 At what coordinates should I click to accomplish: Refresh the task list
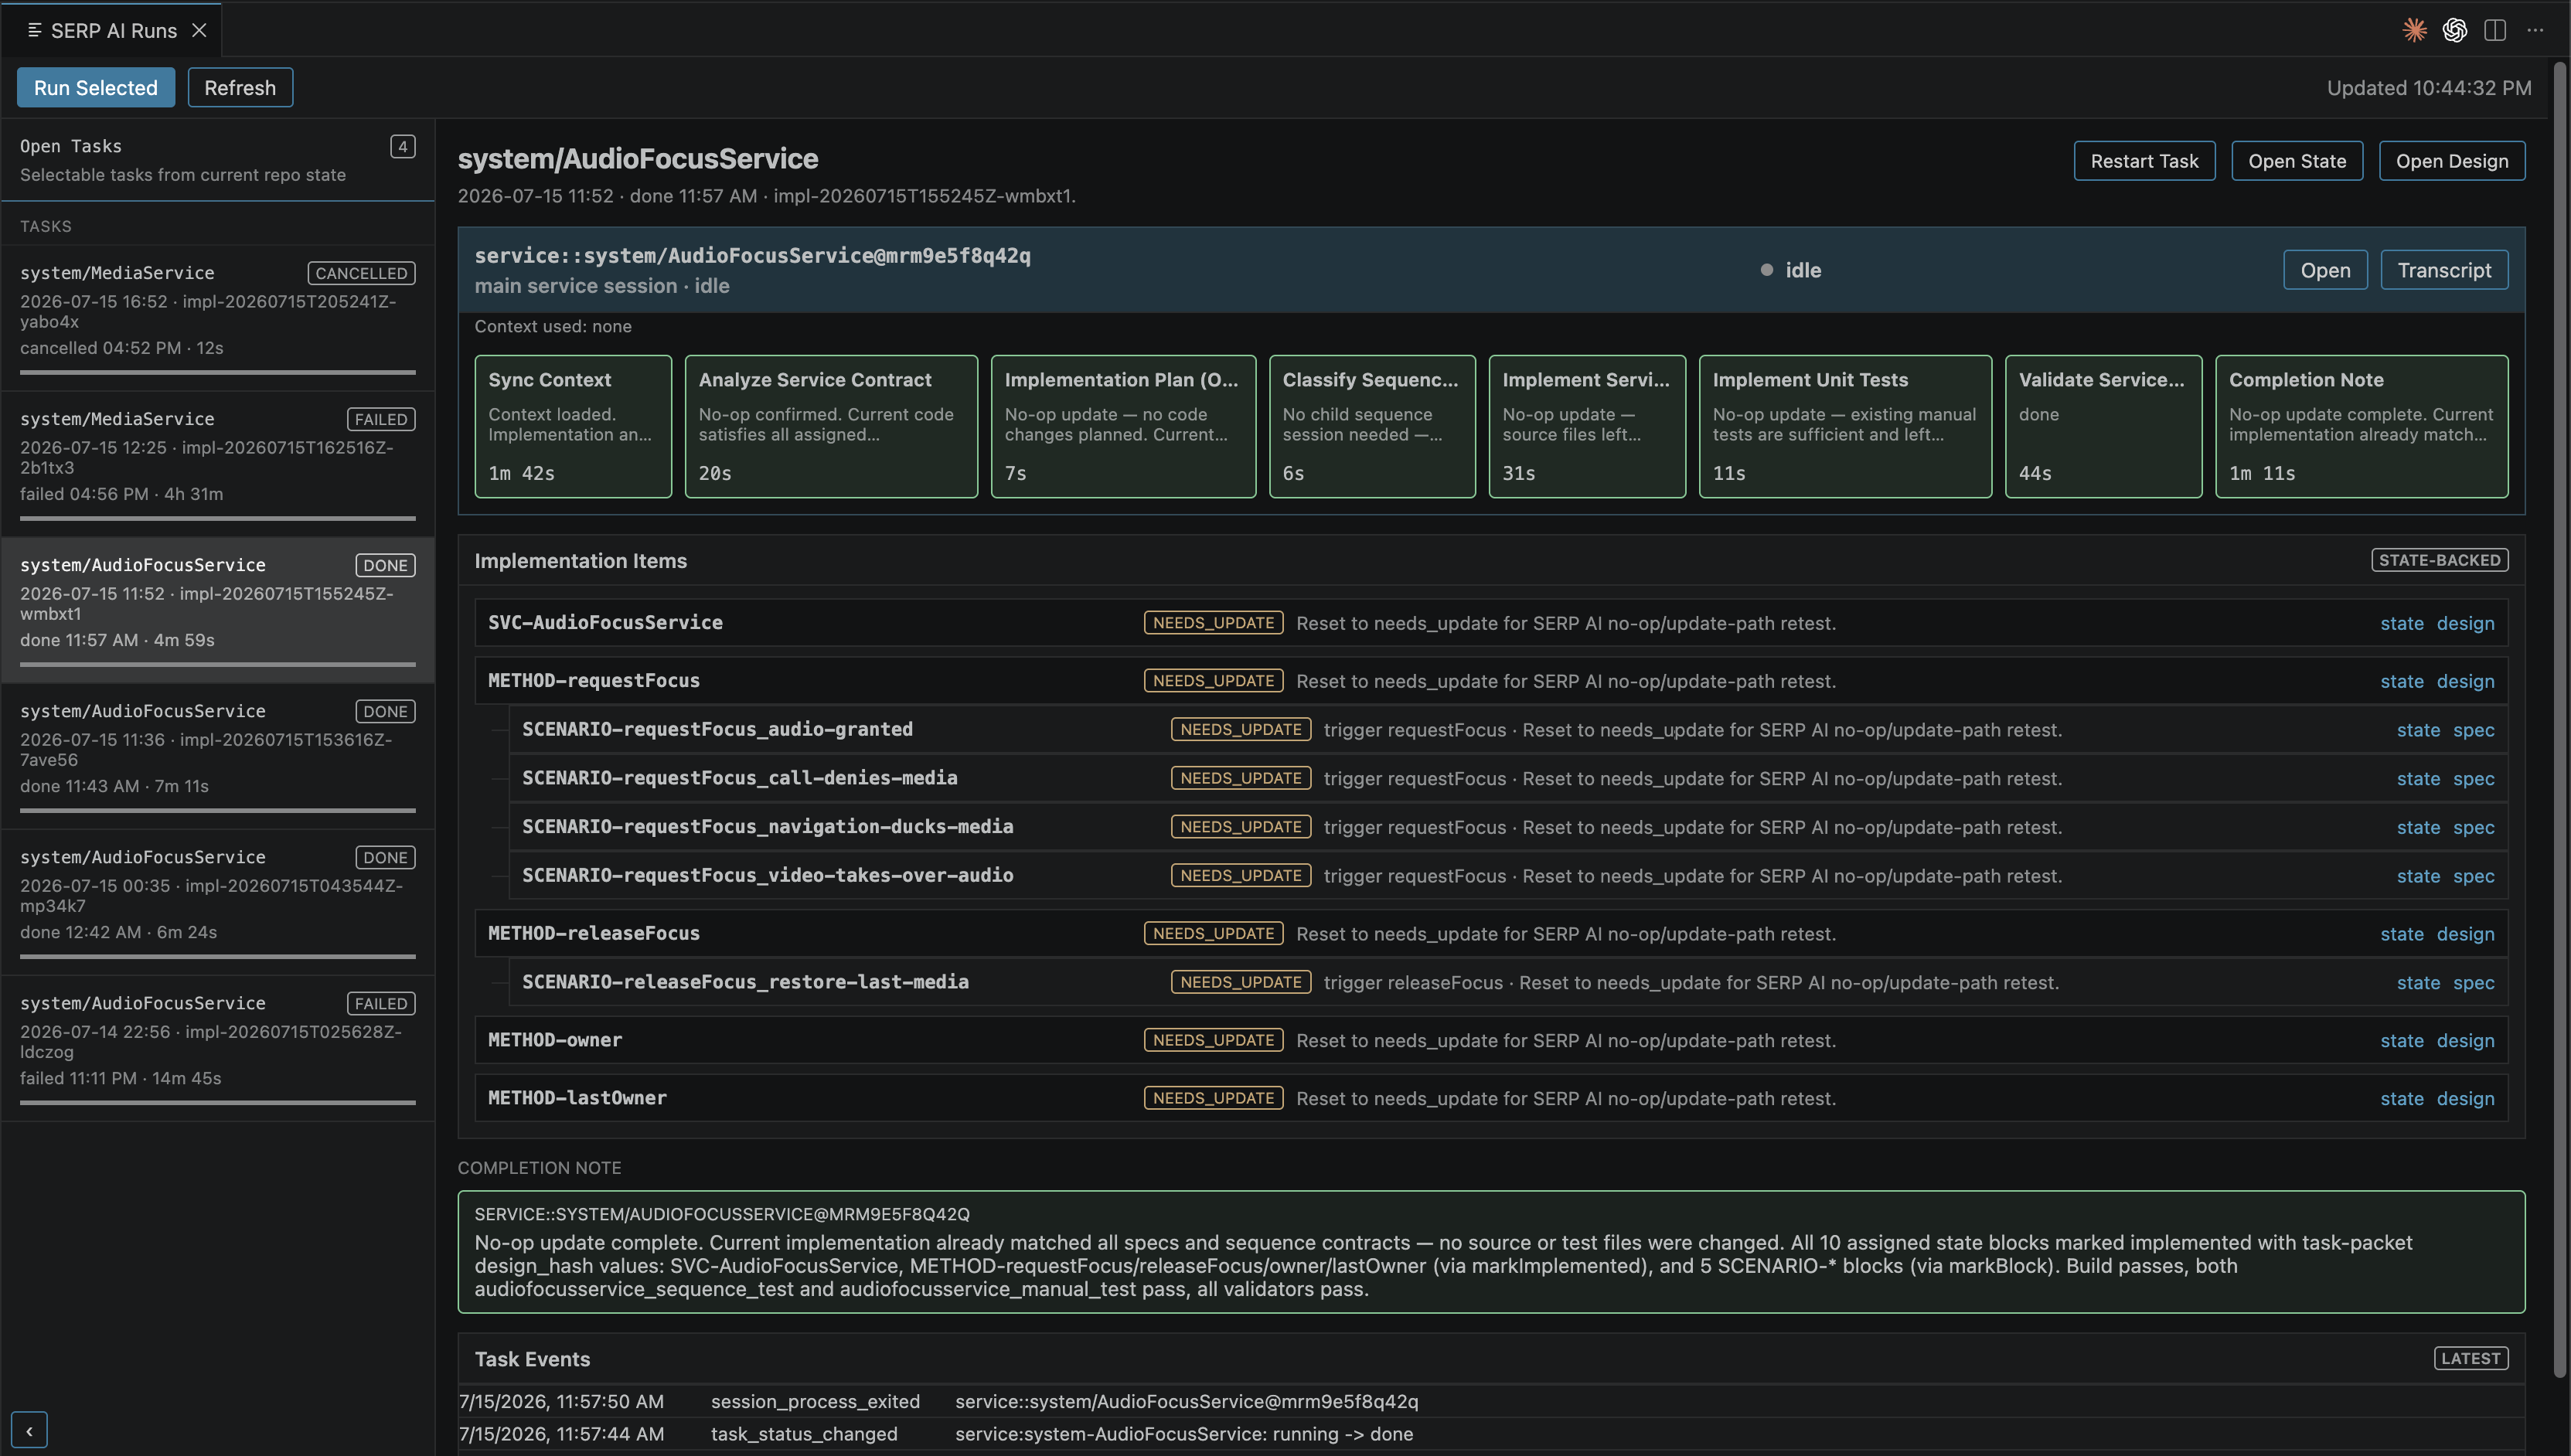[240, 88]
